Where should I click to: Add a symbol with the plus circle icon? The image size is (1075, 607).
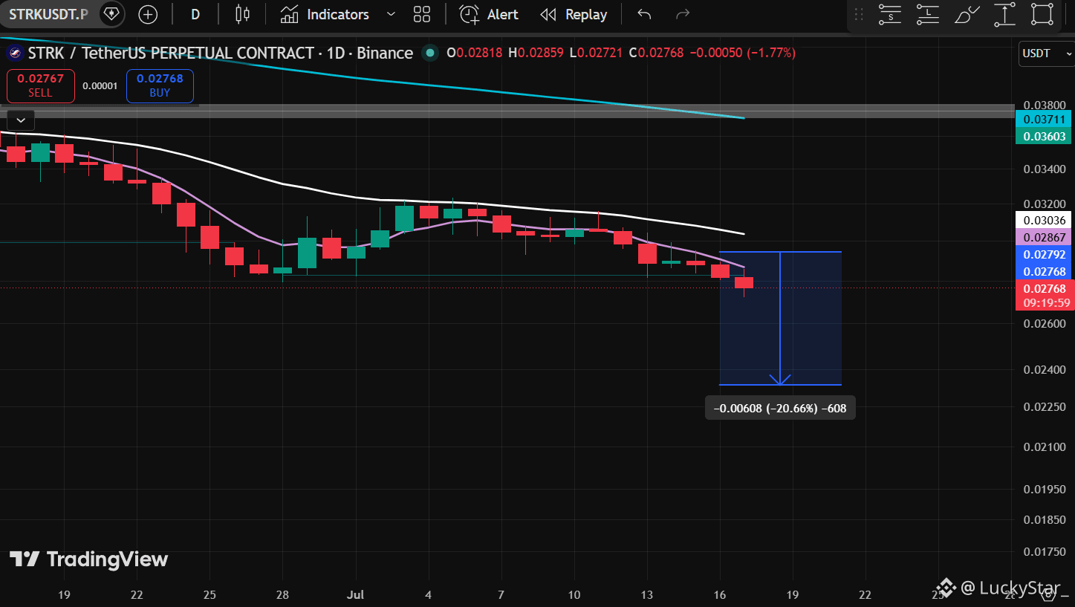pyautogui.click(x=149, y=14)
